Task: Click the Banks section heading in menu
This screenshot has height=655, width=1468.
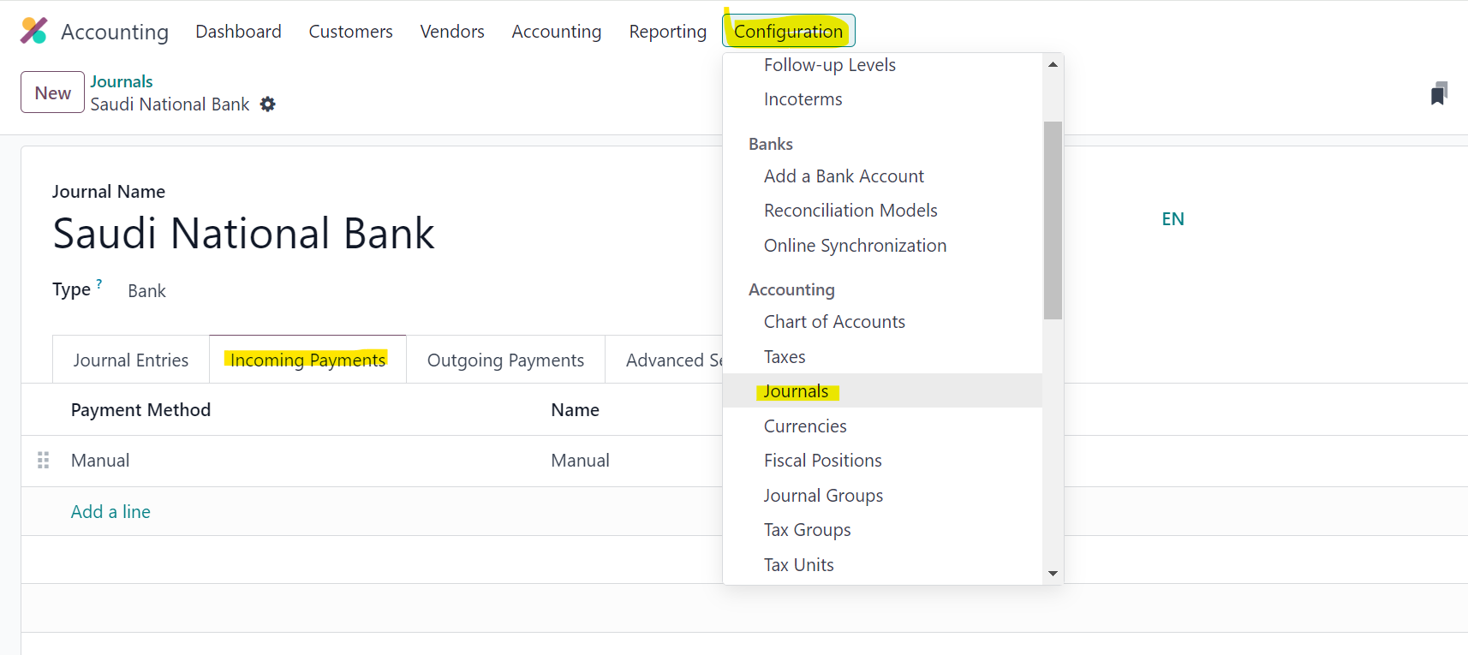Action: click(771, 144)
